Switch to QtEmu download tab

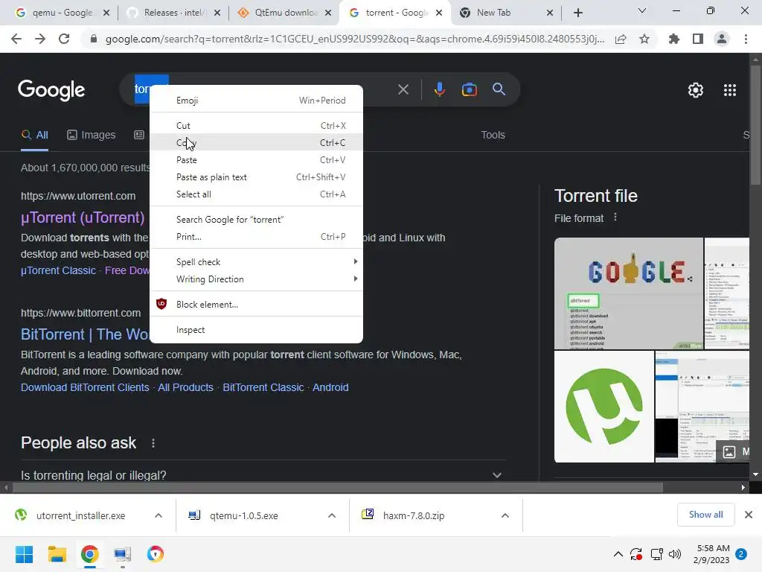pyautogui.click(x=285, y=13)
